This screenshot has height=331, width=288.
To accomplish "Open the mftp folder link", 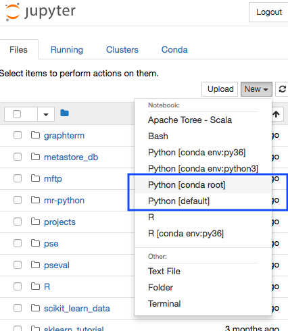I will pyautogui.click(x=53, y=179).
